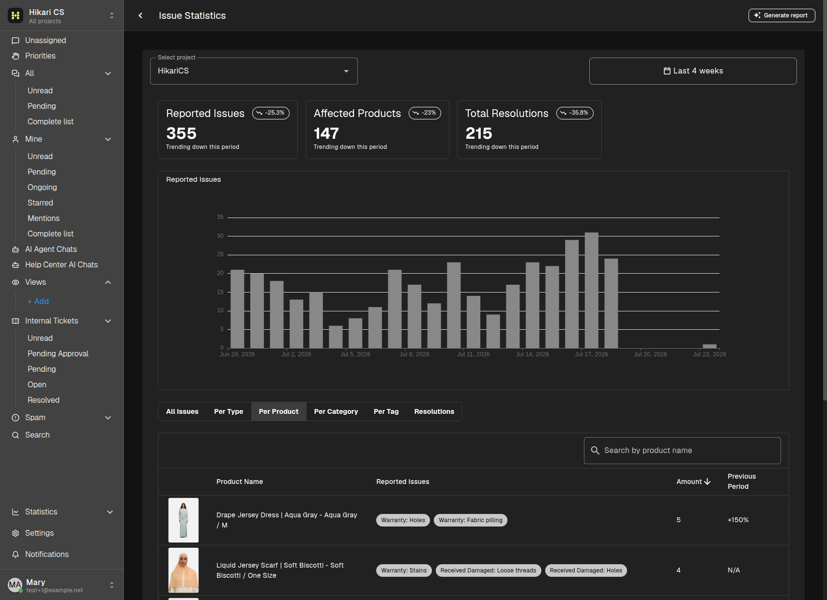Viewport: 827px width, 600px height.
Task: Click the Statistics chart icon
Action: tap(15, 512)
